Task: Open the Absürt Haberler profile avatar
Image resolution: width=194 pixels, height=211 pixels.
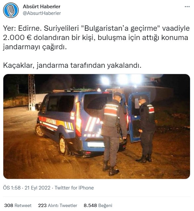Action: click(11, 10)
